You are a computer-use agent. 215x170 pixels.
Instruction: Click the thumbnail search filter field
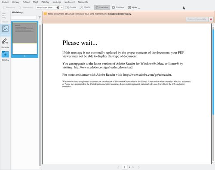(x=24, y=17)
